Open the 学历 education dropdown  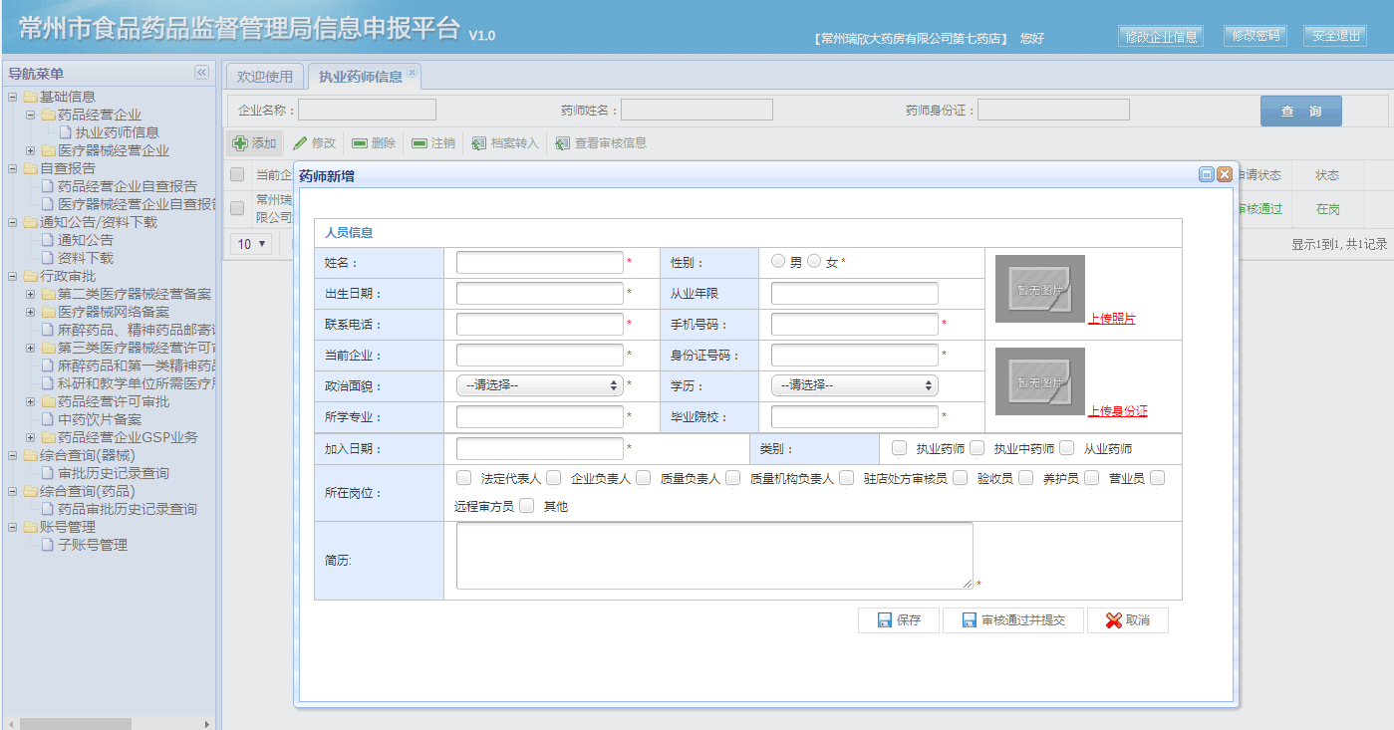(854, 385)
